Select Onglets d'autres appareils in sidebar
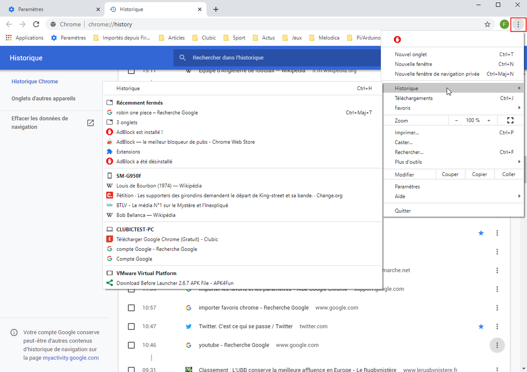The image size is (527, 372). coord(43,98)
